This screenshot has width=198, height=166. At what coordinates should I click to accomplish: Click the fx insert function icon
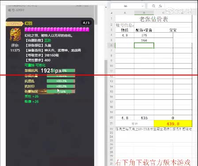point(160,6)
